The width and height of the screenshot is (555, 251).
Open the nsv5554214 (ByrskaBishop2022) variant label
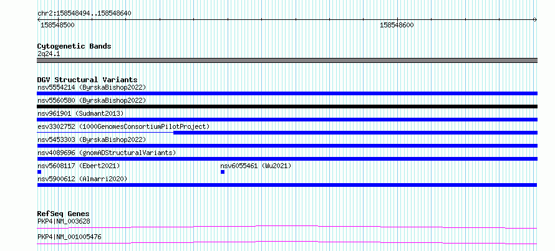92,87
